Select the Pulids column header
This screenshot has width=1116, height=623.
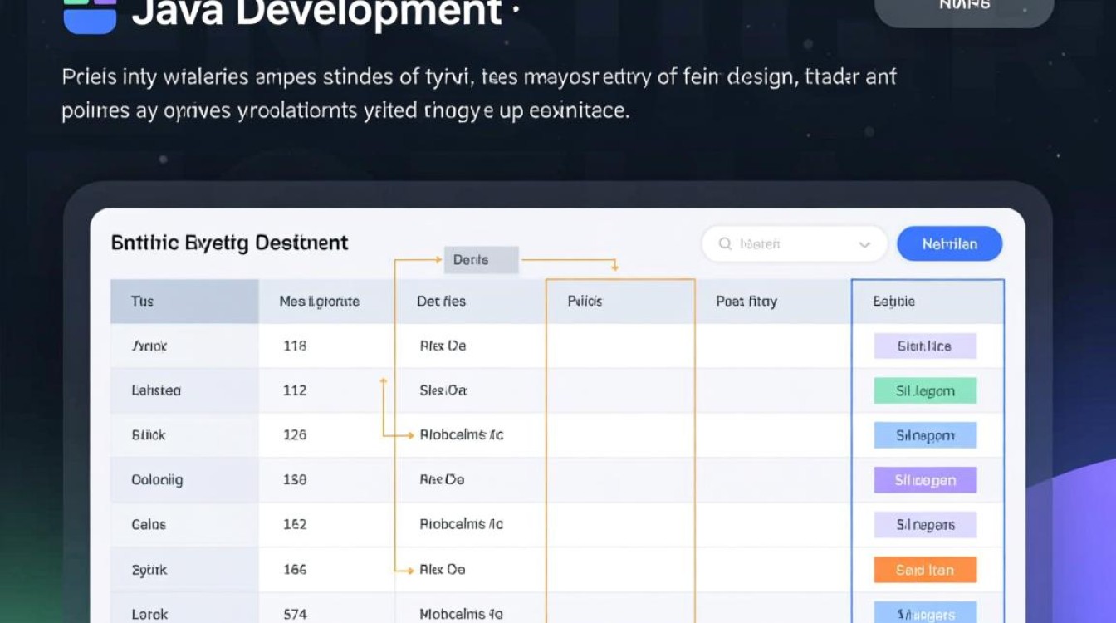coord(585,302)
